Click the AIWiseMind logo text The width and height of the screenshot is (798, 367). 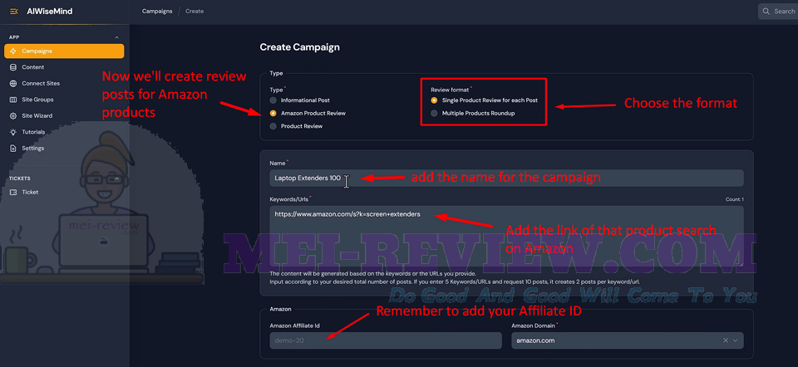click(49, 11)
